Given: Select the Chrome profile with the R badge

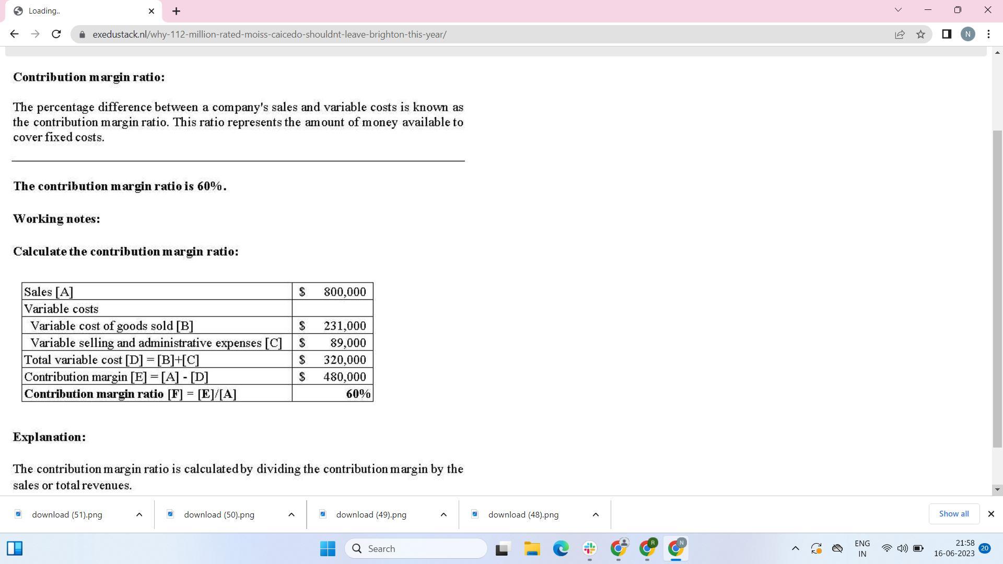Looking at the screenshot, I should click(x=648, y=549).
